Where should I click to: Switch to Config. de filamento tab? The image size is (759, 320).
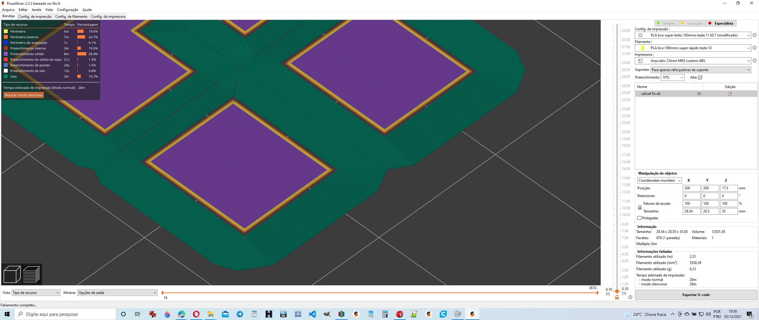71,17
